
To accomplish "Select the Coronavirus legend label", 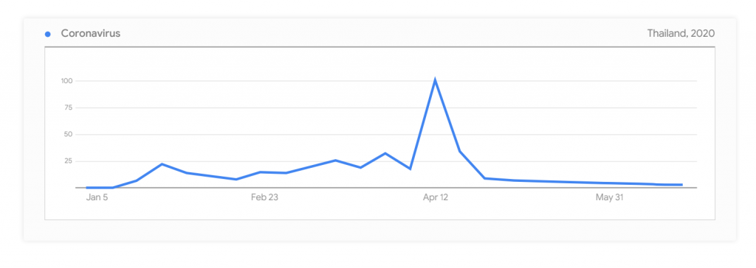I will tap(91, 34).
